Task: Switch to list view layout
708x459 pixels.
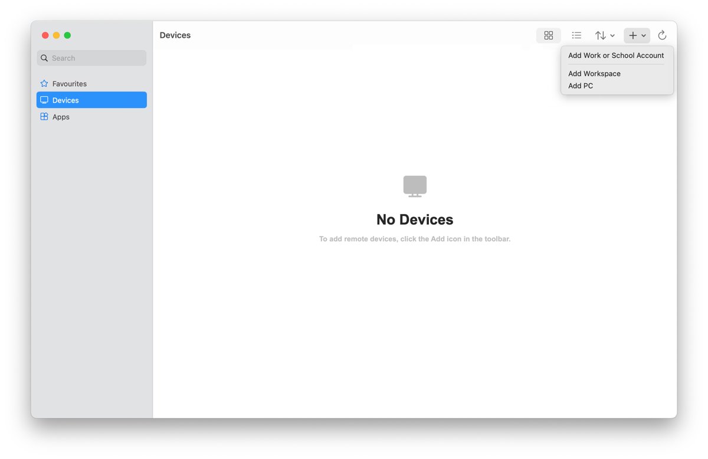Action: [576, 35]
